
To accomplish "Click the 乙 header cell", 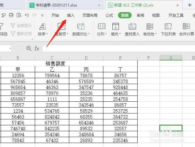I will tap(52, 69).
